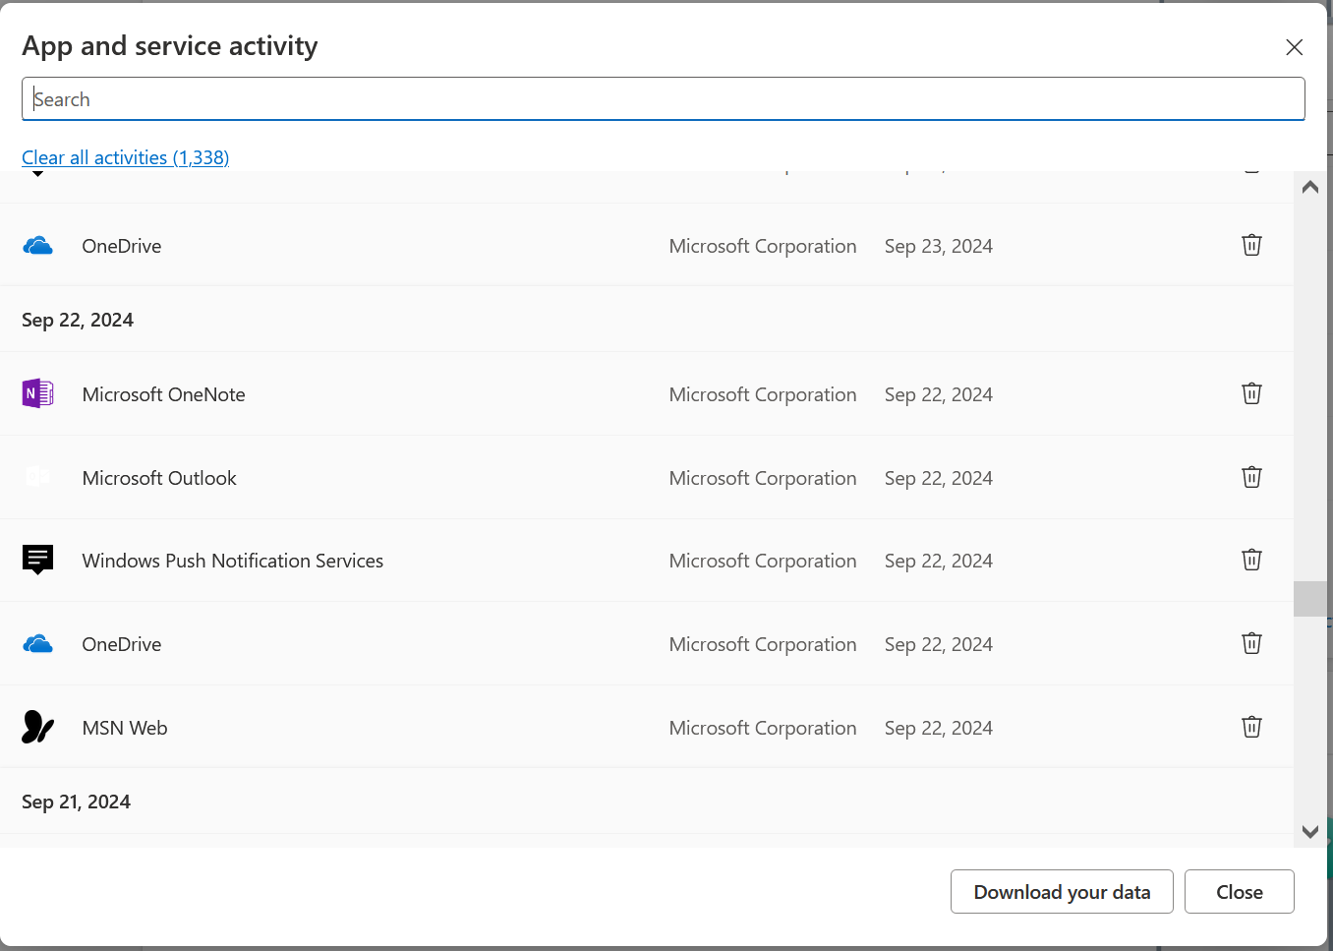Click the OneDrive icon under Sep 22
The width and height of the screenshot is (1333, 951).
(x=37, y=643)
